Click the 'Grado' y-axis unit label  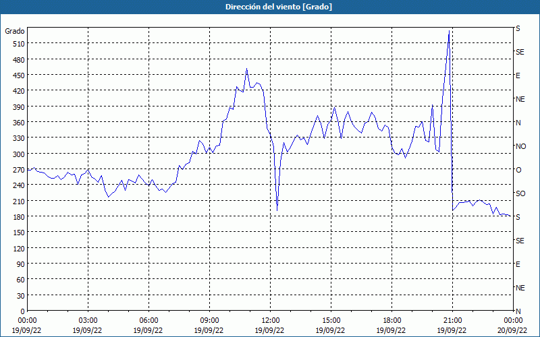tap(14, 31)
